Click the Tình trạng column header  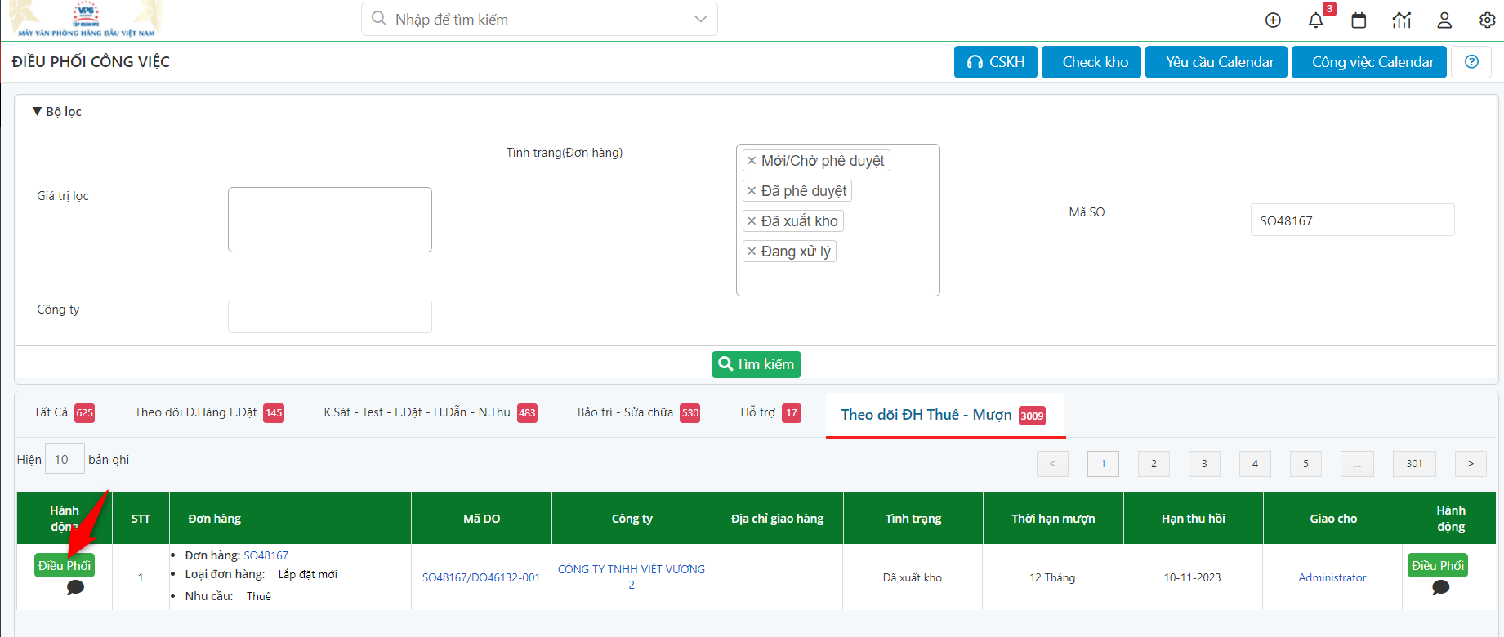point(913,519)
